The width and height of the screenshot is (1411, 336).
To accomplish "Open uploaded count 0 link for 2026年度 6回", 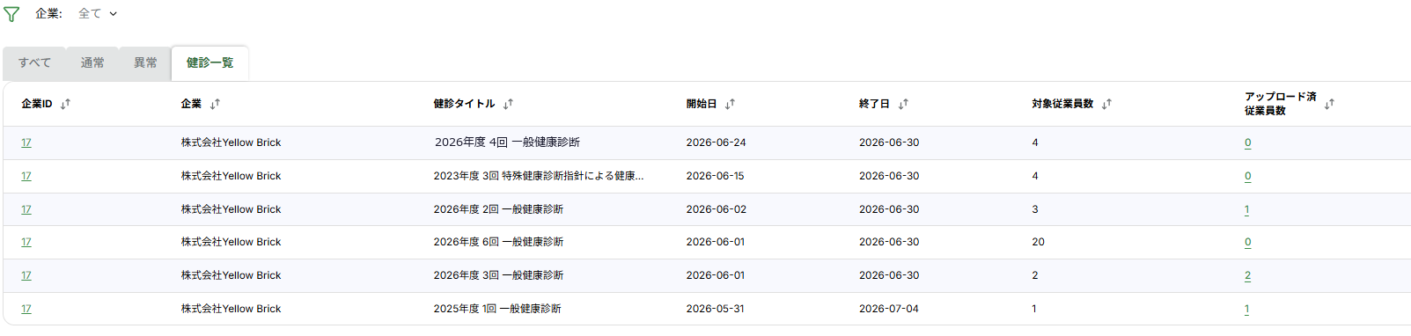I will click(x=1248, y=242).
